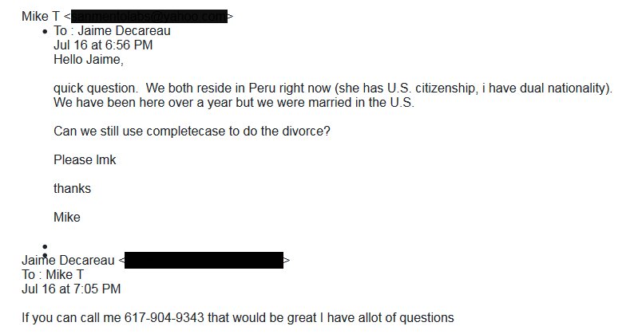Click the sender name Mike T

click(41, 16)
